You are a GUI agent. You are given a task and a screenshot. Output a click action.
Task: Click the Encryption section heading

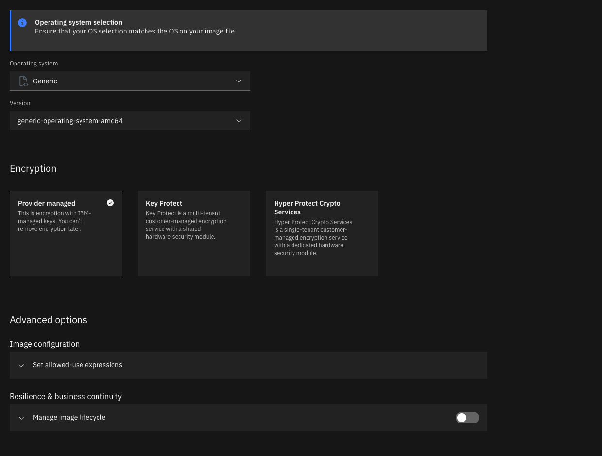(33, 168)
